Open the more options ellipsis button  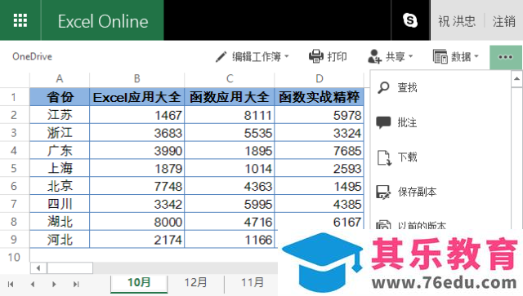click(x=505, y=57)
